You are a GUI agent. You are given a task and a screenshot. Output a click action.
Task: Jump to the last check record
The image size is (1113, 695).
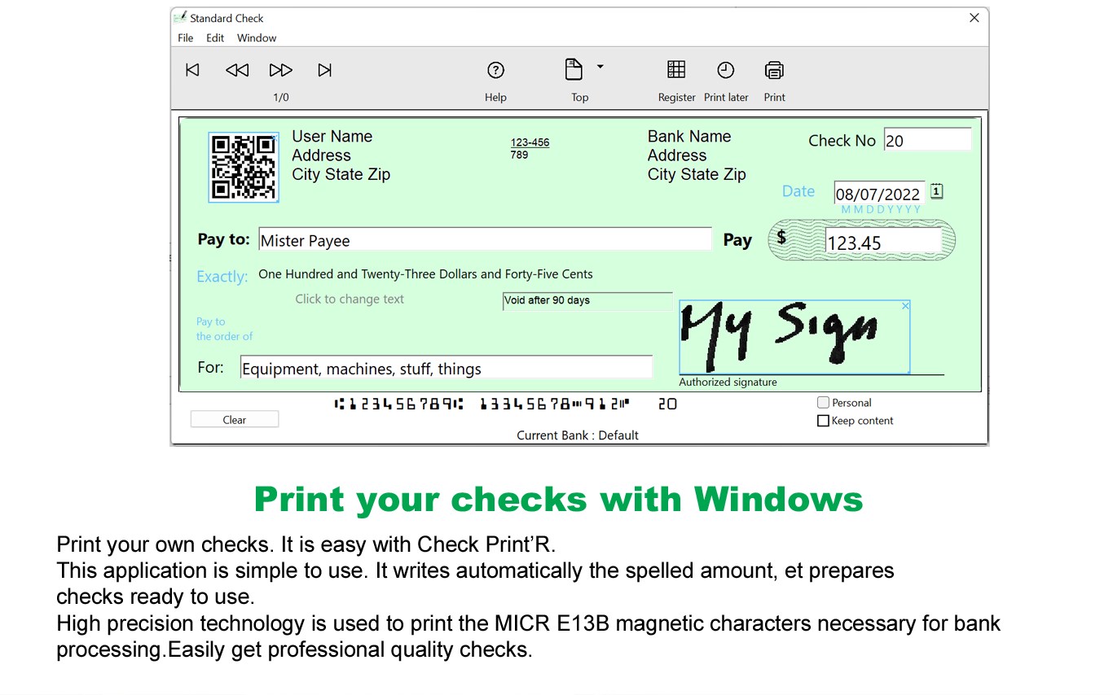click(324, 70)
